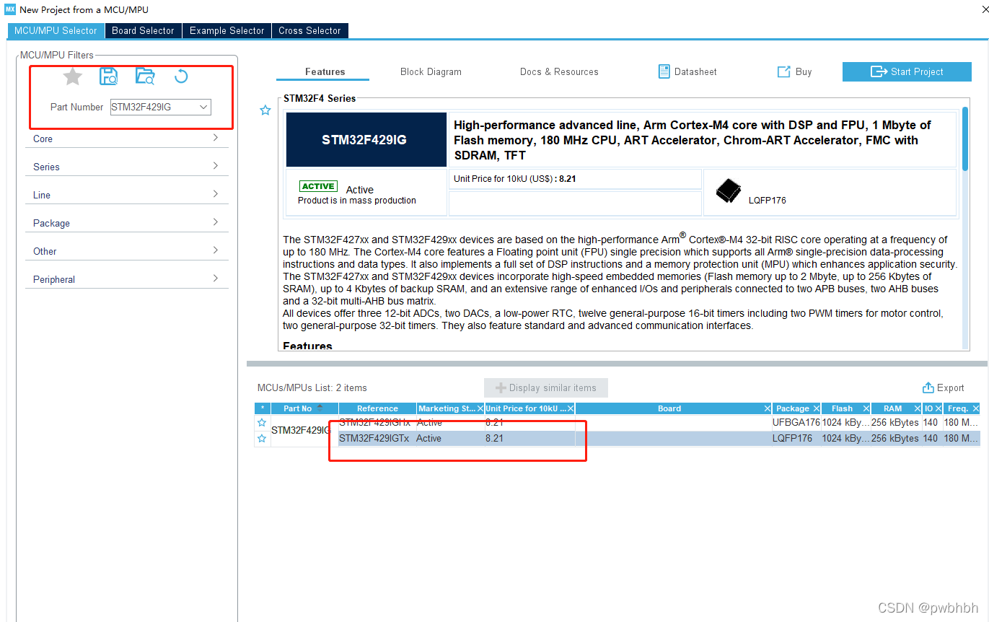Click the Reference column header

(x=378, y=408)
